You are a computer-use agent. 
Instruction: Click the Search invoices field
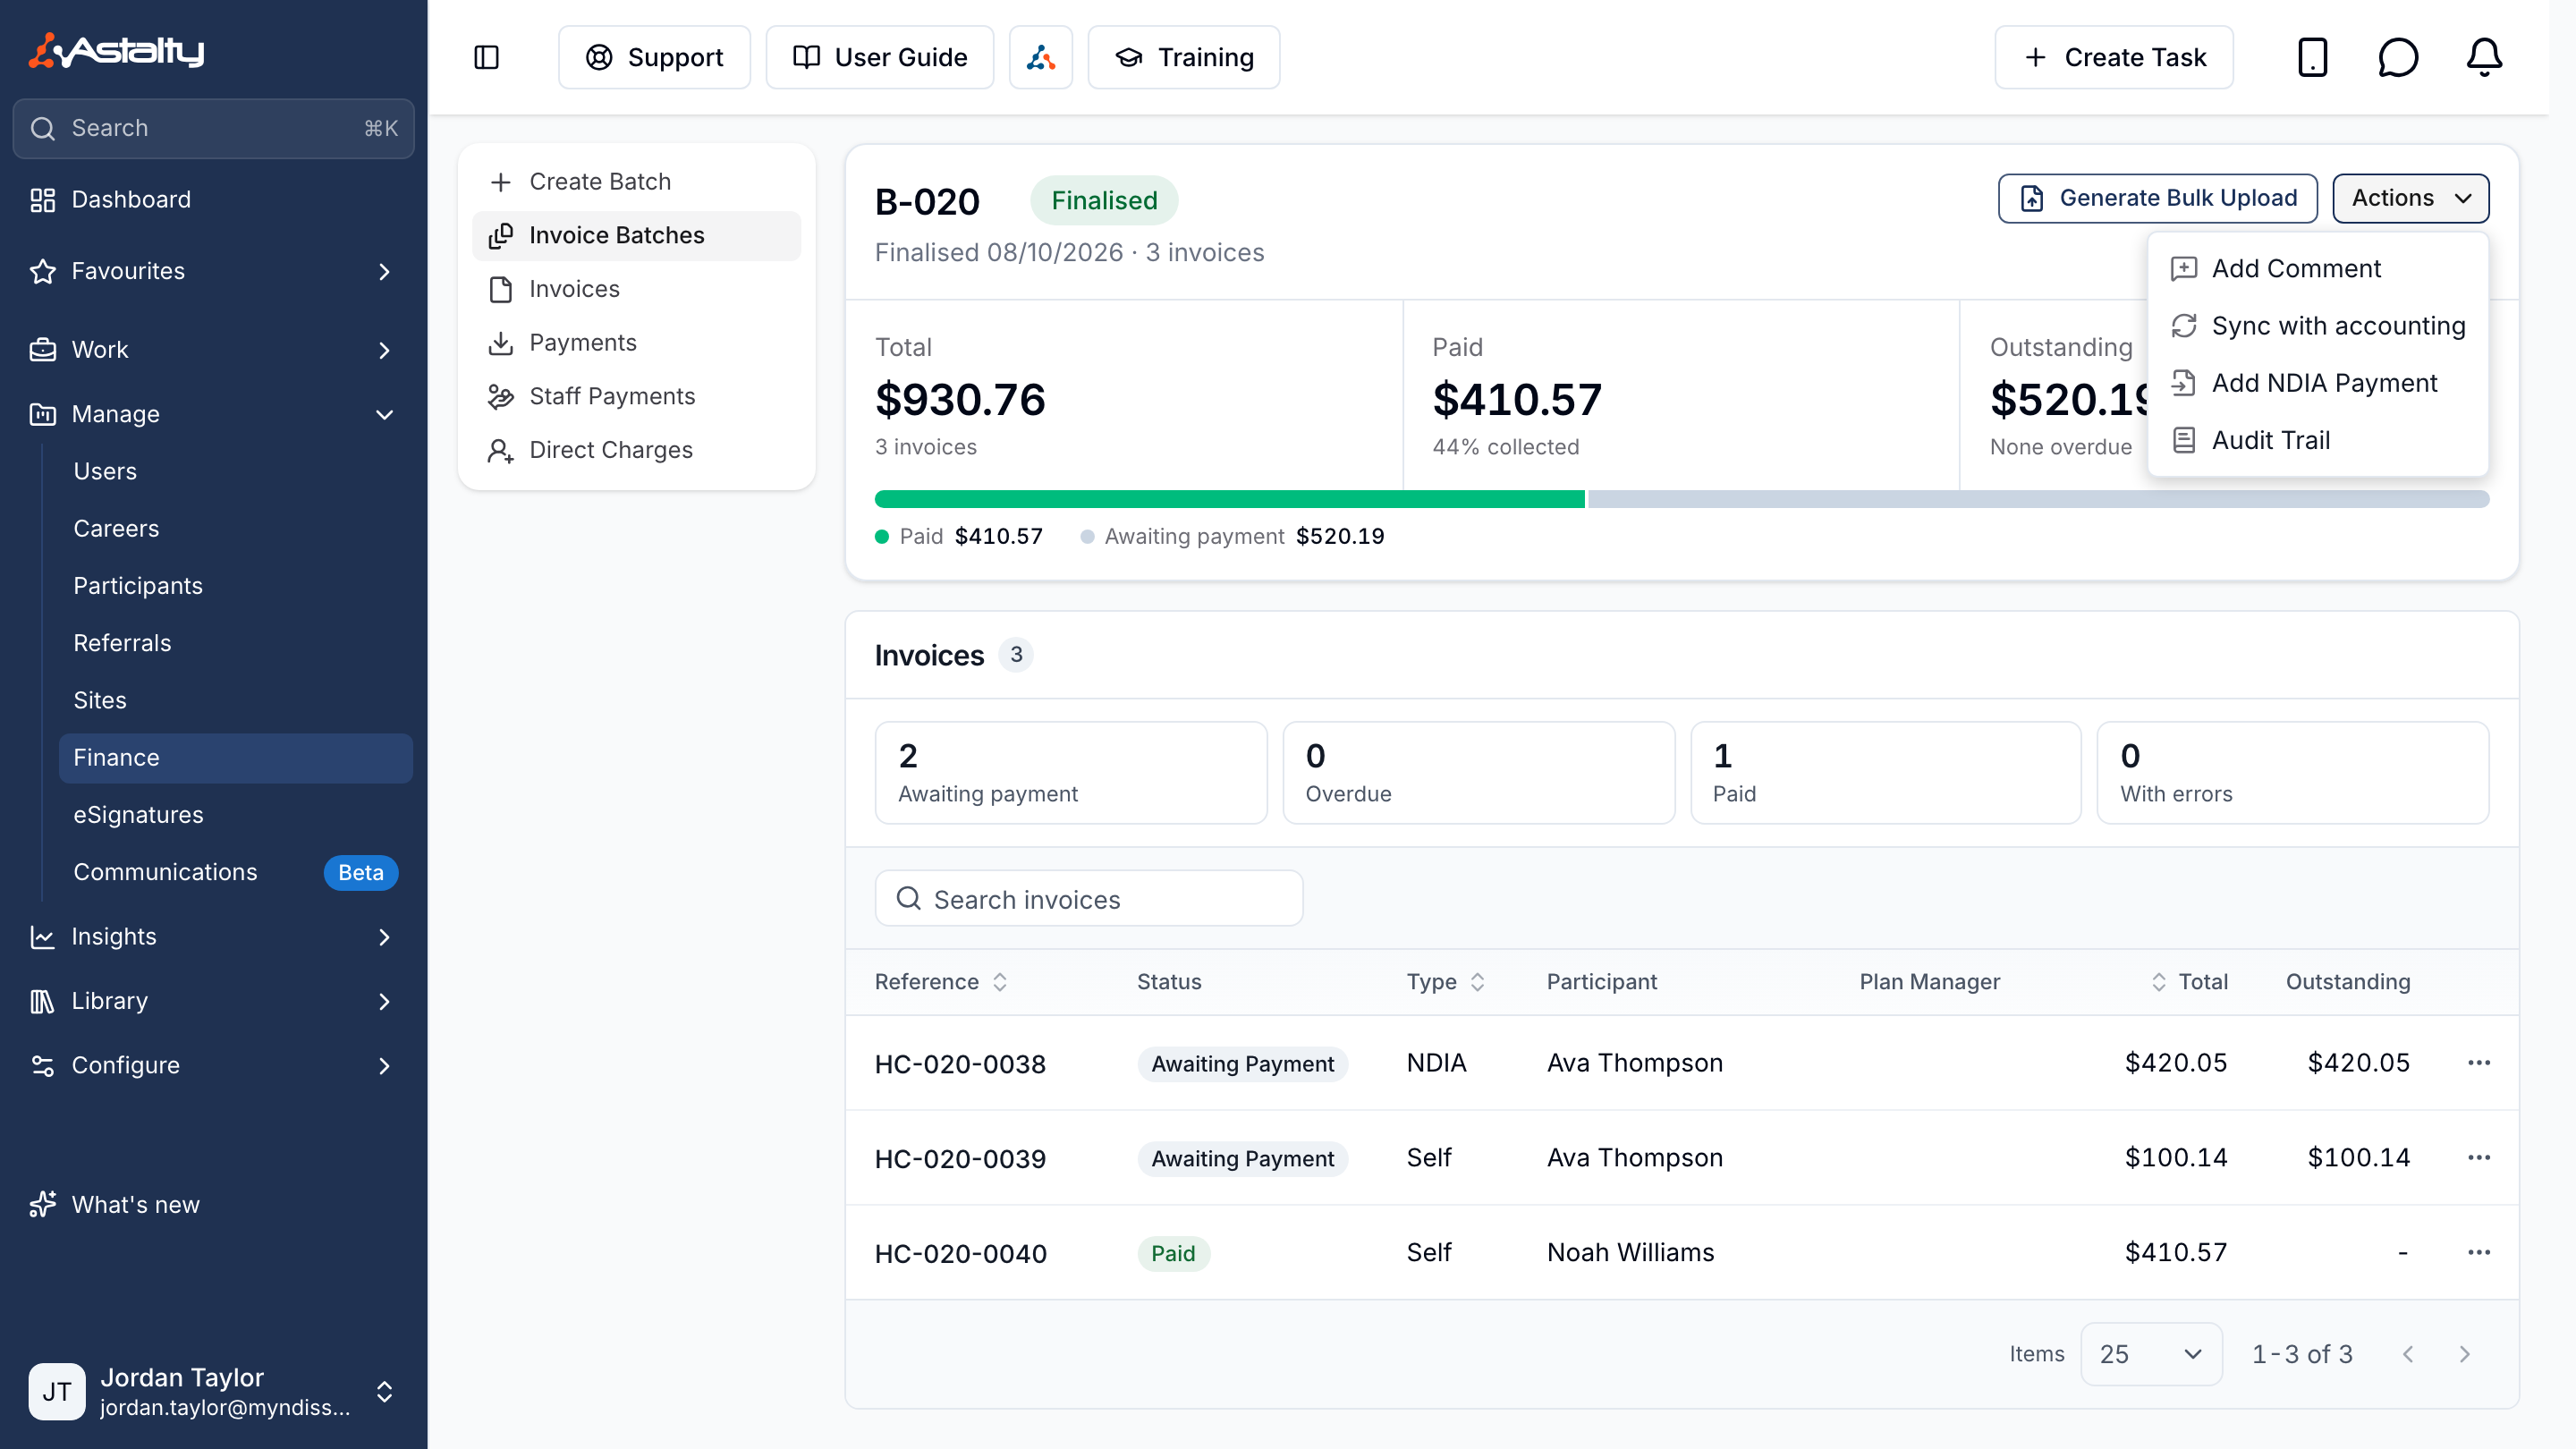pos(1088,898)
